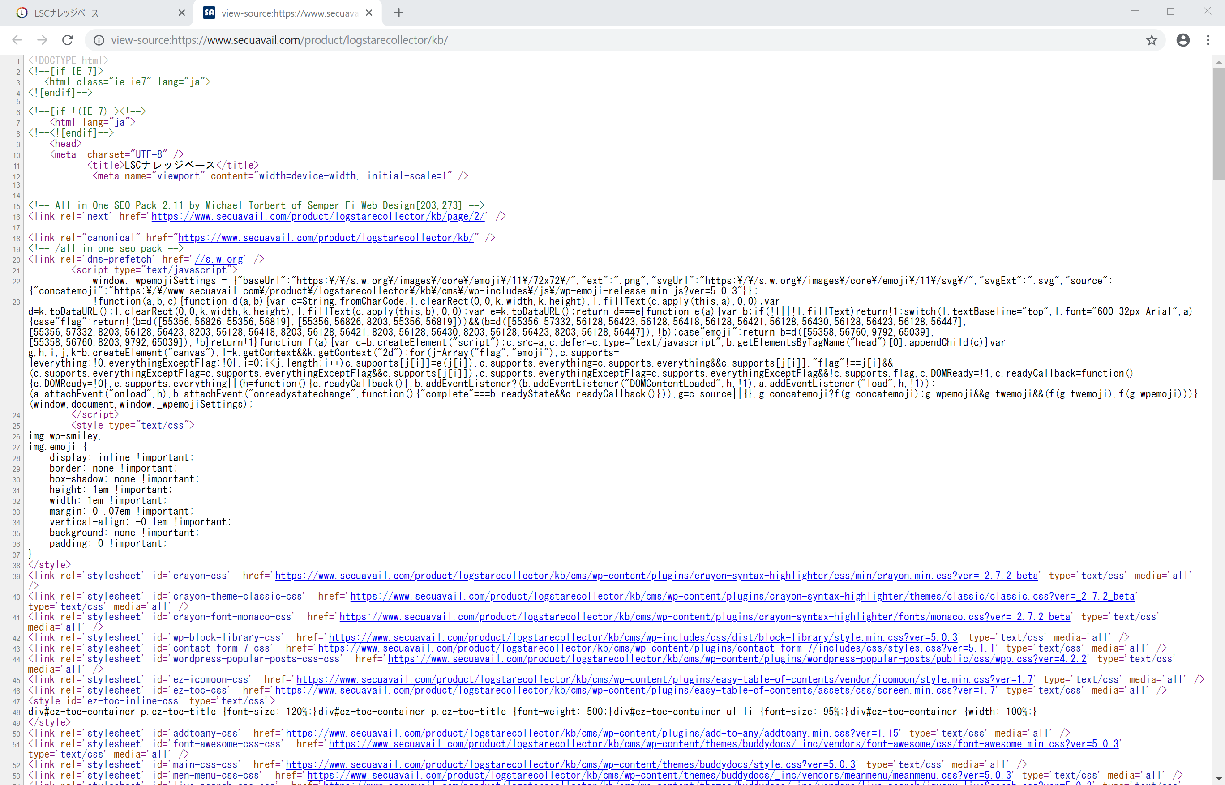Open the //s.w.org dns-prefetch link
Screen dimensions: 1225x785
click(x=219, y=259)
